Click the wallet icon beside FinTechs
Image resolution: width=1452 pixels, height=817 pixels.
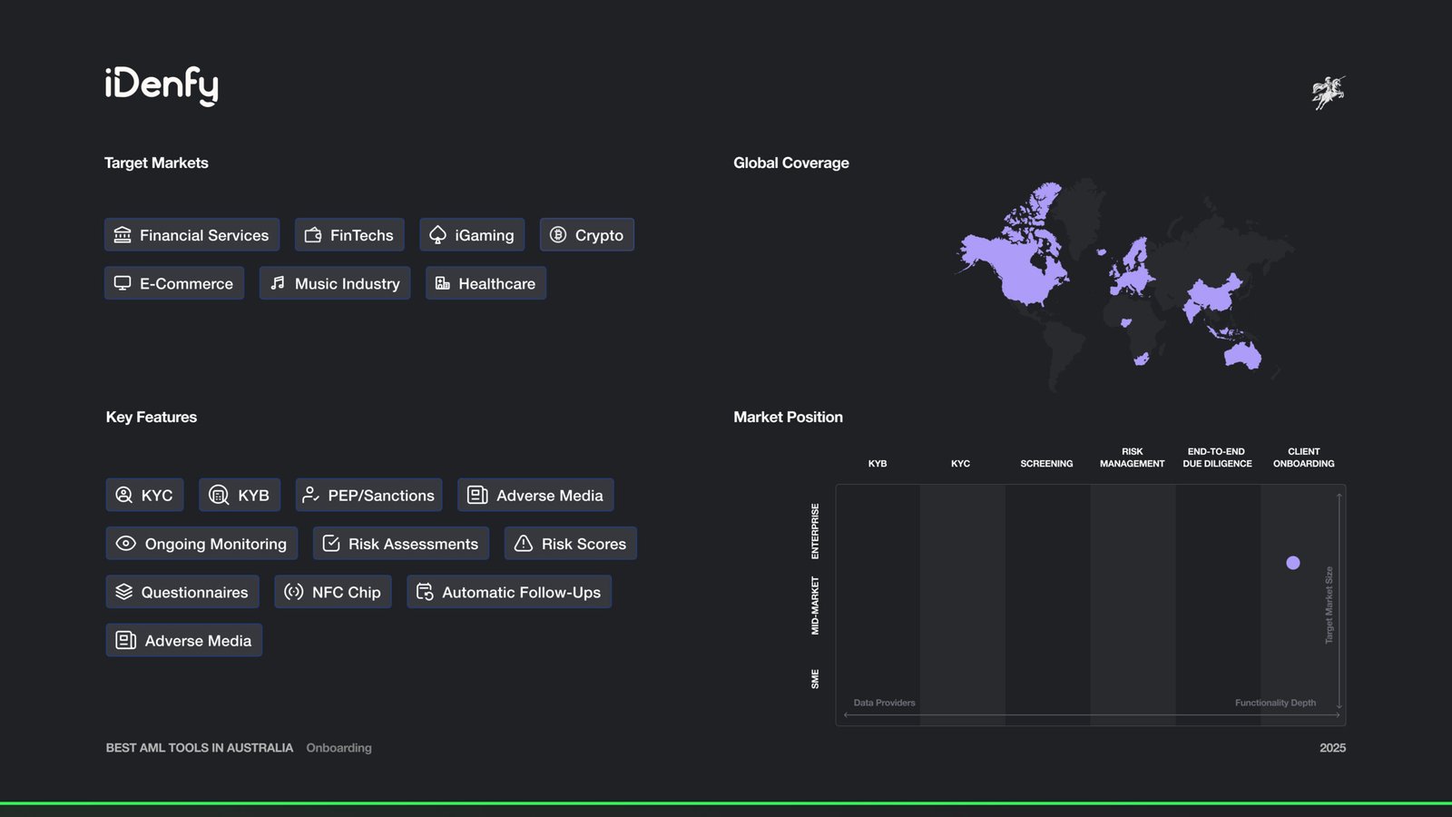pos(313,235)
